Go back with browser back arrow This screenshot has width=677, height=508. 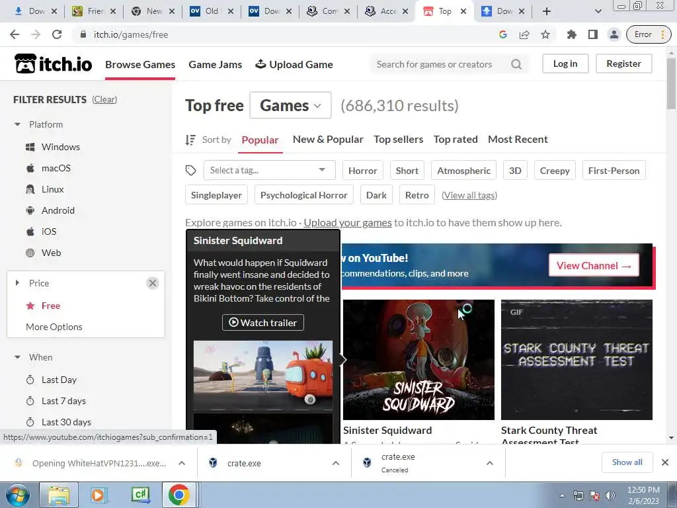pos(15,34)
